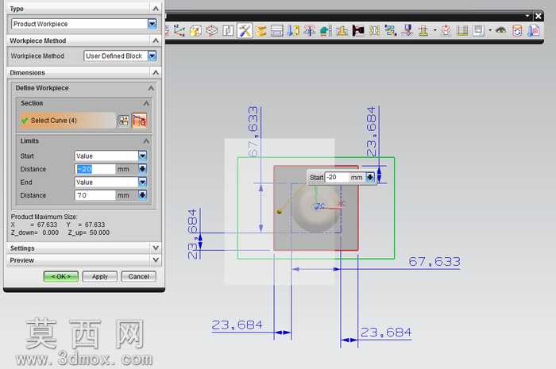The width and height of the screenshot is (556, 369).
Task: Click the Cavity Layout diamond icon
Action: tap(212, 31)
